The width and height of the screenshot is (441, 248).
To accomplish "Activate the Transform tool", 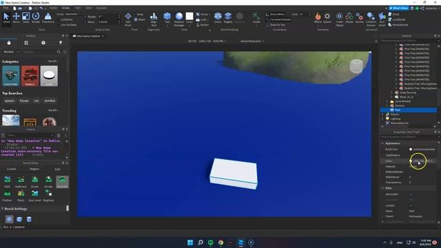I will point(48,18).
